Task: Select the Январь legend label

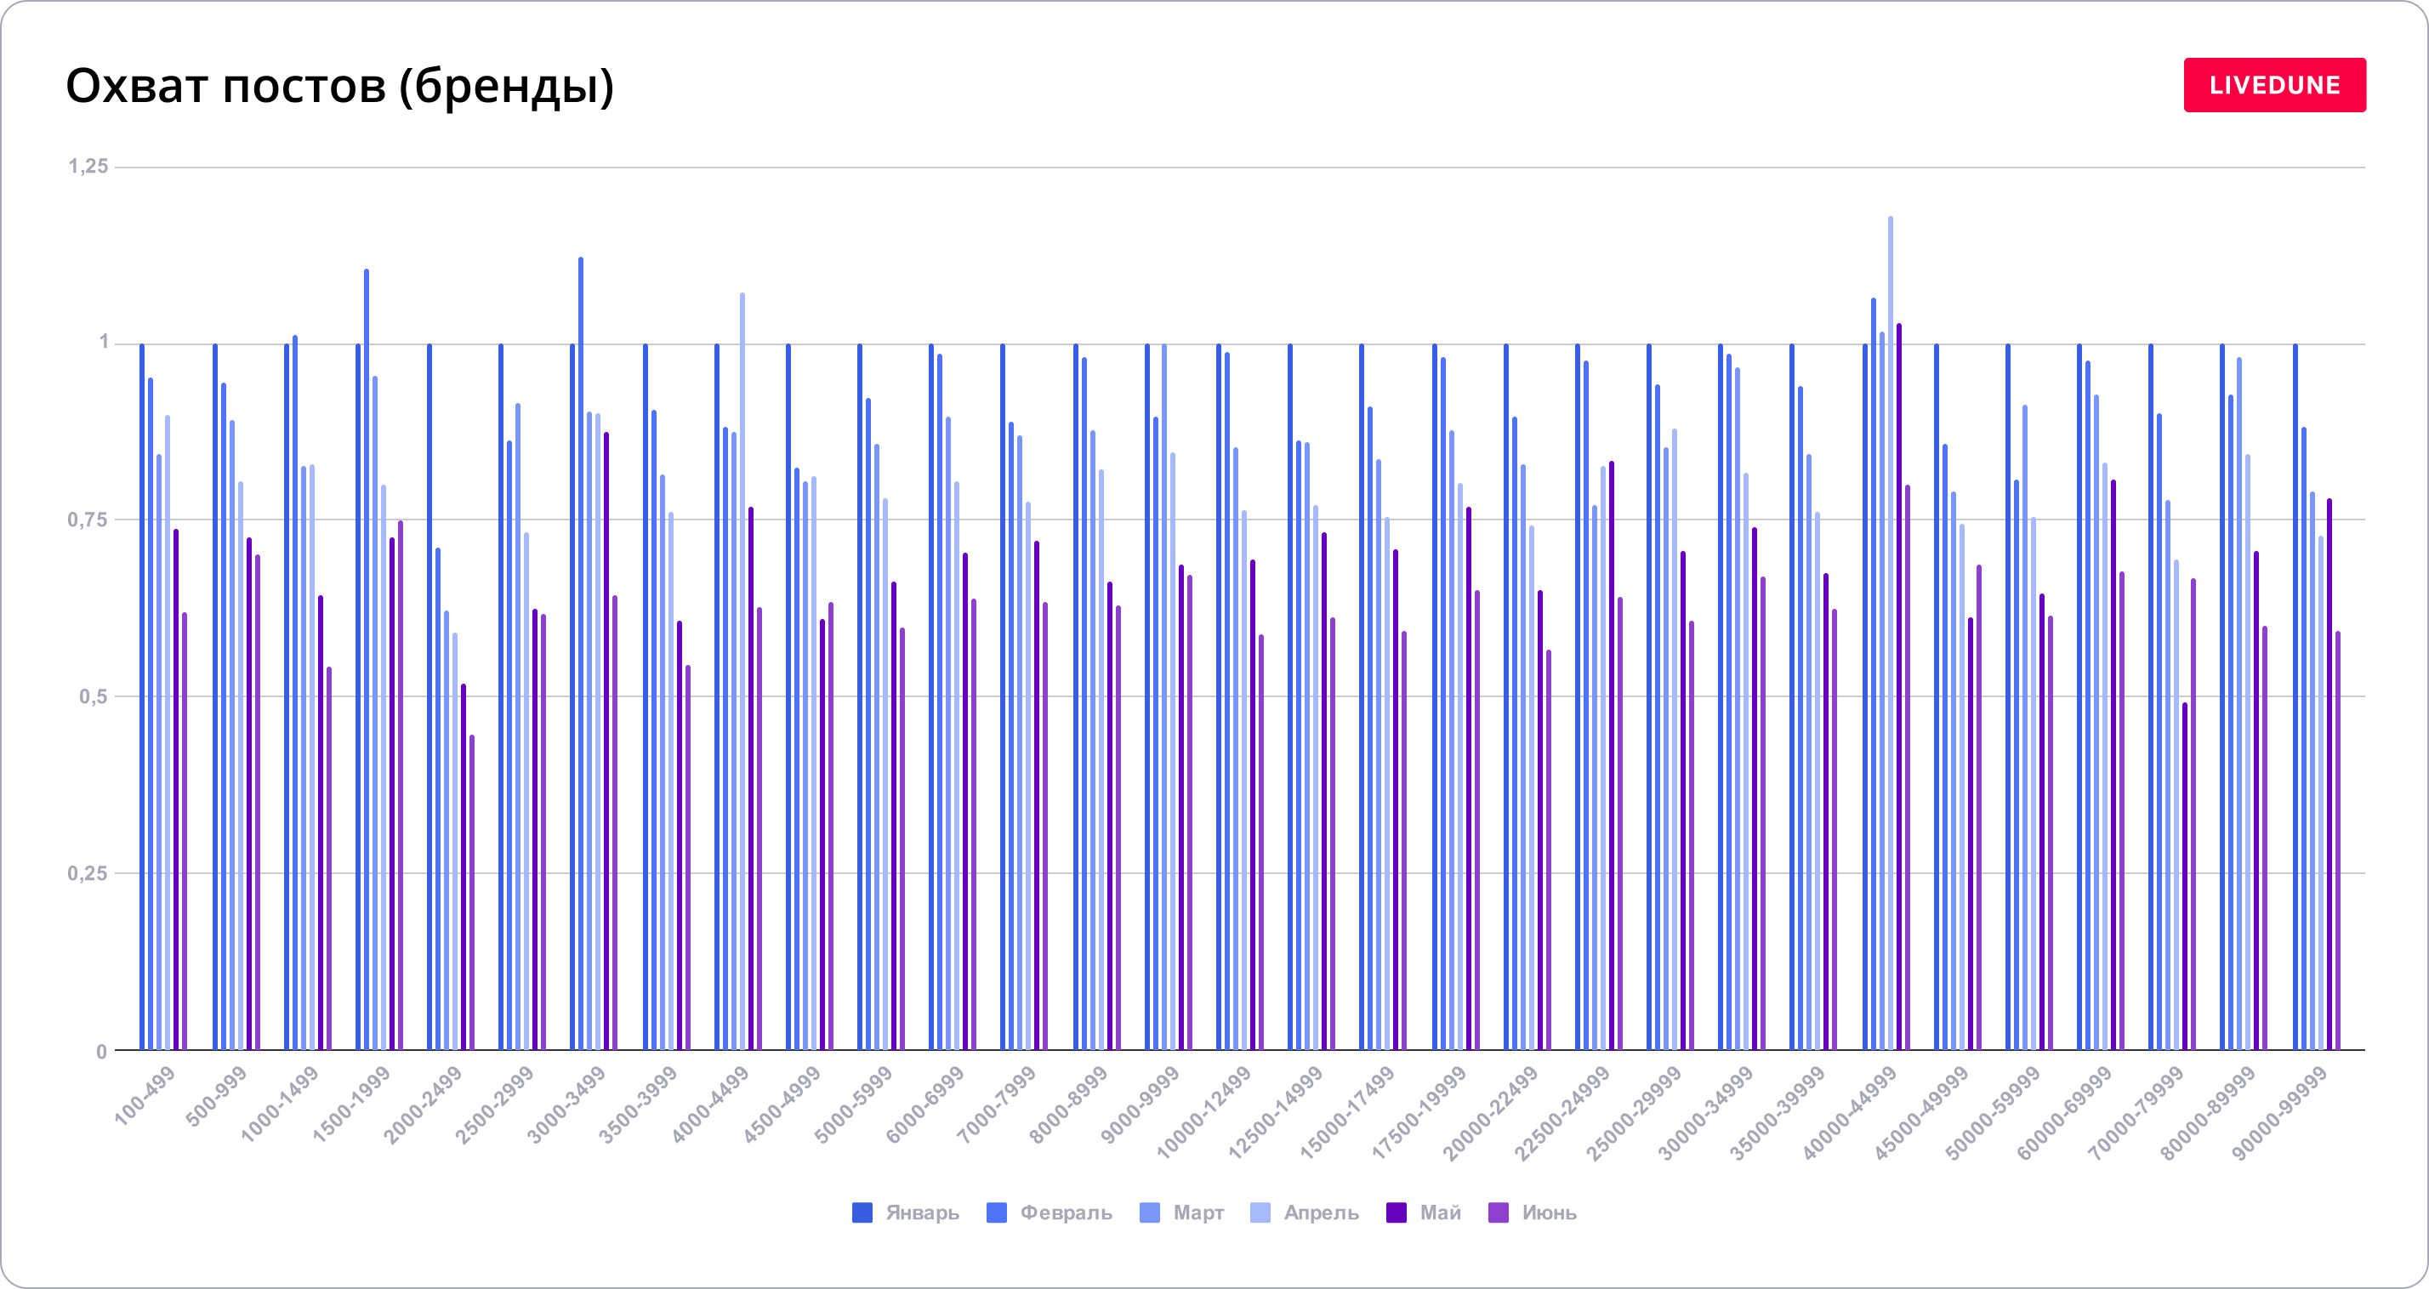Action: tap(922, 1212)
